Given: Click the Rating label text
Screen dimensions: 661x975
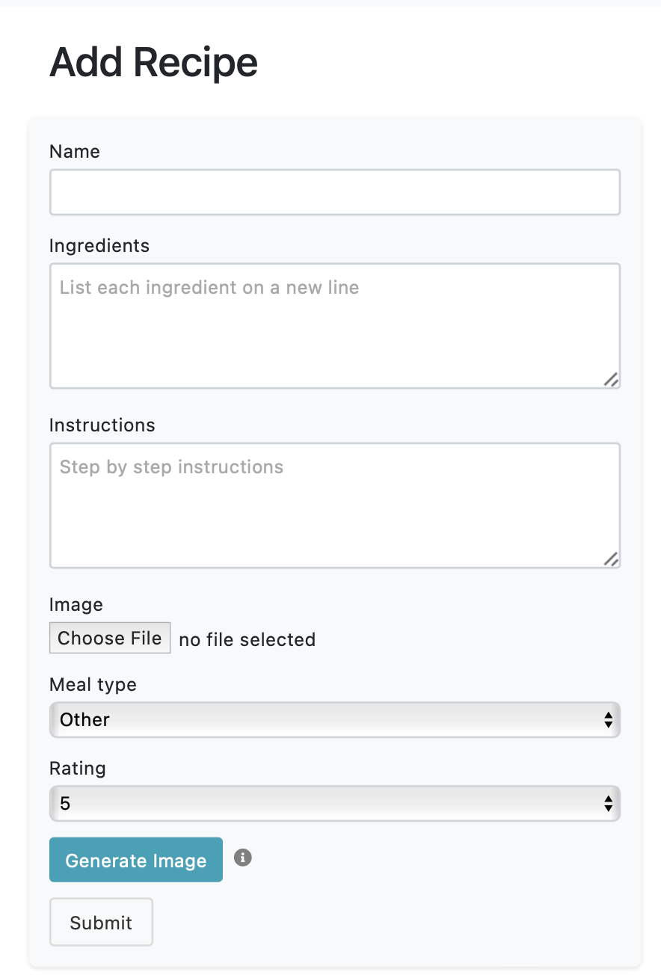Looking at the screenshot, I should point(78,769).
